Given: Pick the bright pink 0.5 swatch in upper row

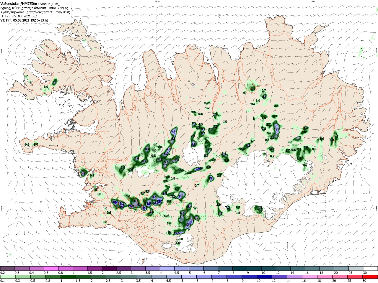Looking at the screenshot, I should (51, 268).
